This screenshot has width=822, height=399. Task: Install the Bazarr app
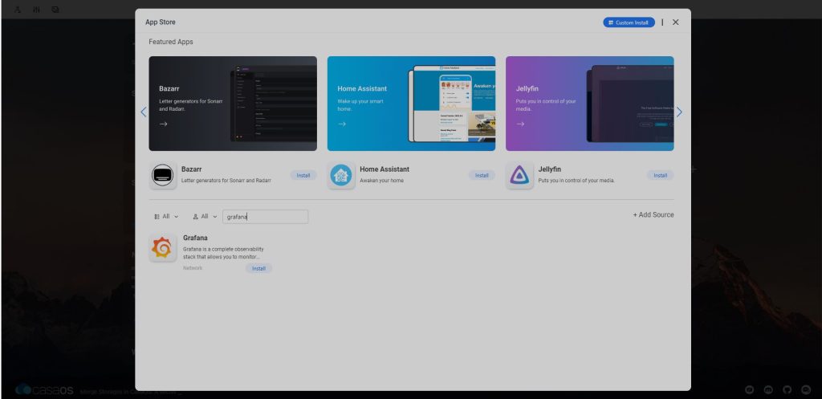303,175
